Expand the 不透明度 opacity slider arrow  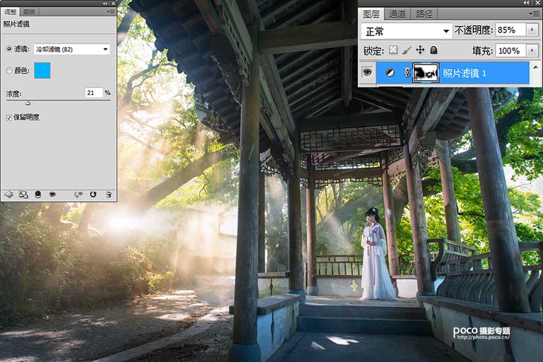pyautogui.click(x=533, y=30)
